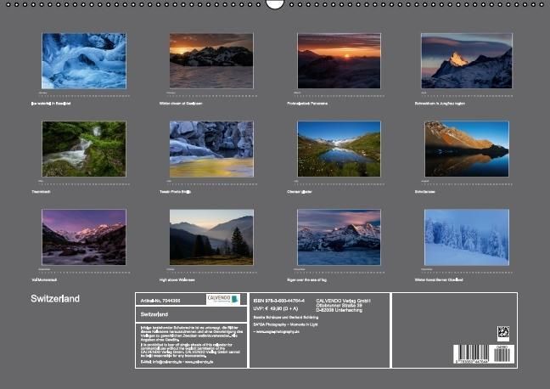
Task: Click the ISBN number line
Action: [279, 301]
